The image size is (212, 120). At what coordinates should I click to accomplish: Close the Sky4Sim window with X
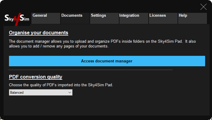[x=203, y=7]
